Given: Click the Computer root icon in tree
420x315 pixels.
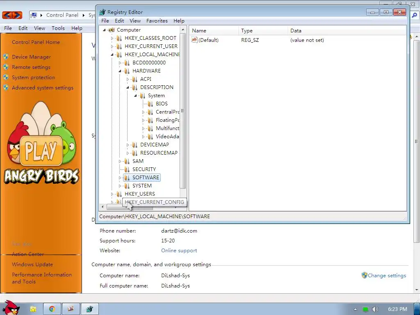Looking at the screenshot, I should [x=112, y=30].
